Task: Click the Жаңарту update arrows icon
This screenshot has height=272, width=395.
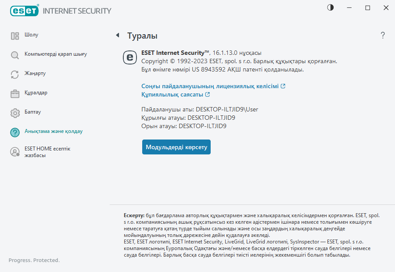Action: pyautogui.click(x=15, y=75)
